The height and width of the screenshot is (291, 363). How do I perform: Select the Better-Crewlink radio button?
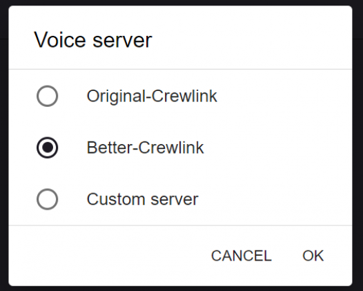(47, 148)
